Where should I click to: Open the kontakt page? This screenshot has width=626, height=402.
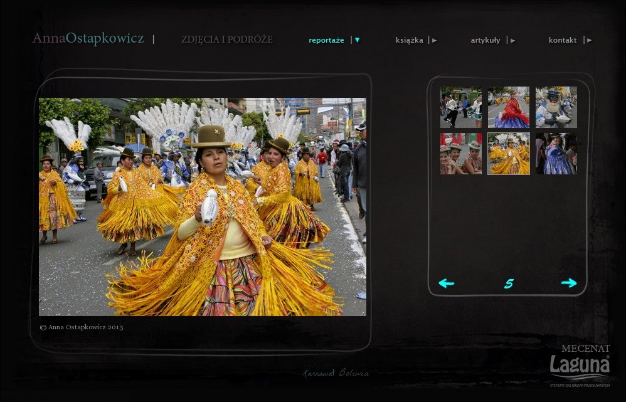click(562, 40)
